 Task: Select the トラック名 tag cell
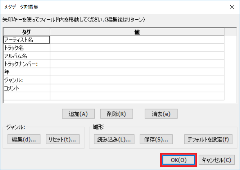pos(27,48)
